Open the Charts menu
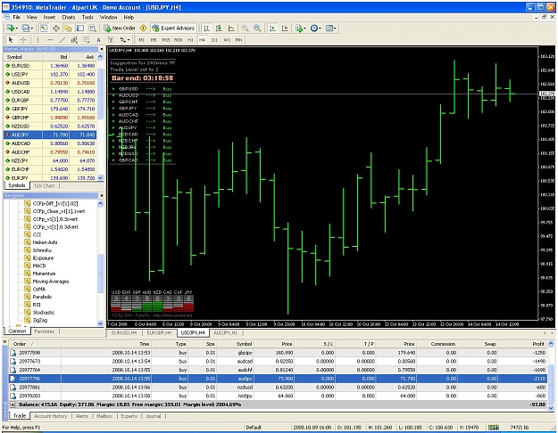This screenshot has width=558, height=433. (x=69, y=17)
